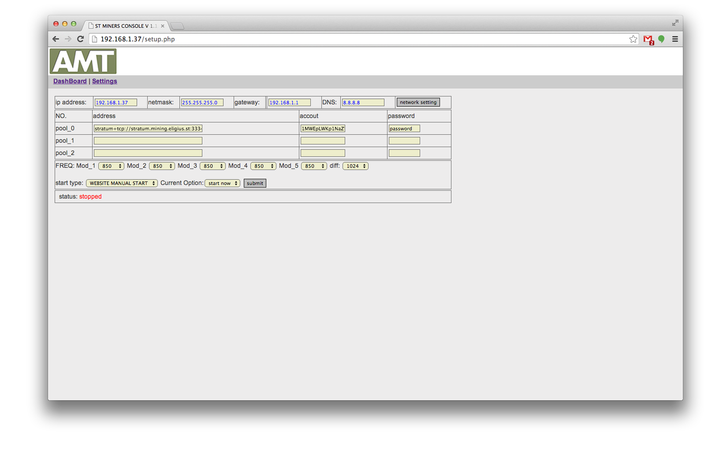Open the Mod_2 frequency dropdown
This screenshot has height=458, width=708.
pyautogui.click(x=162, y=166)
